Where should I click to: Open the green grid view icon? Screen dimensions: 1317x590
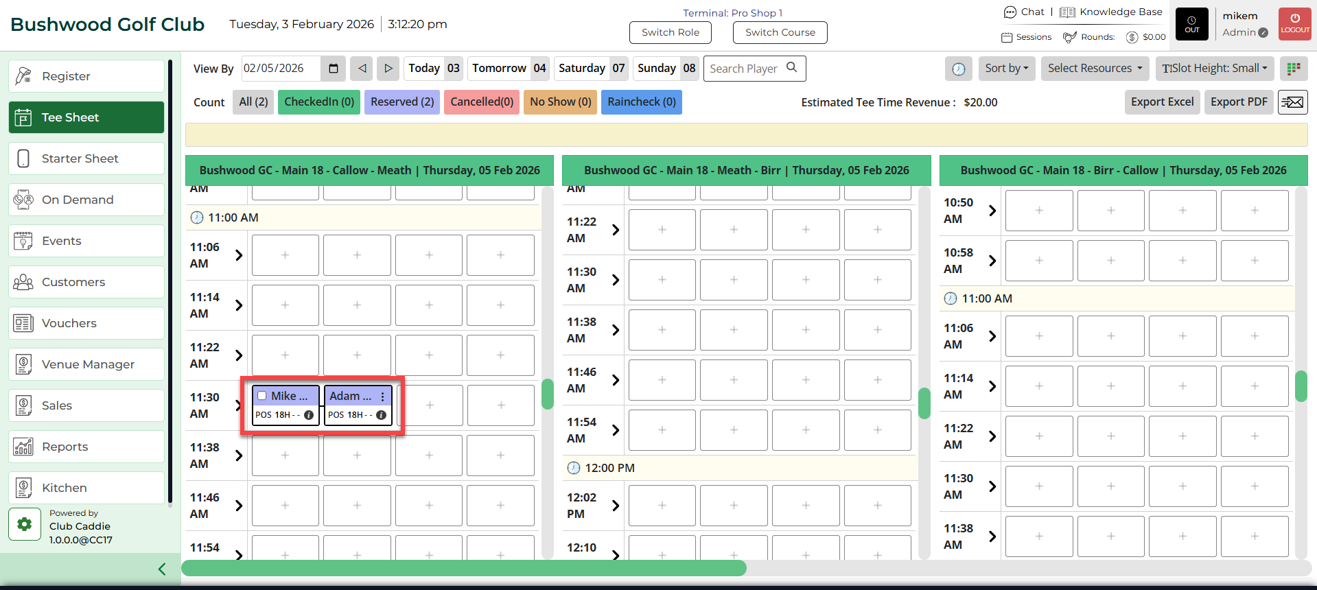click(x=1294, y=69)
